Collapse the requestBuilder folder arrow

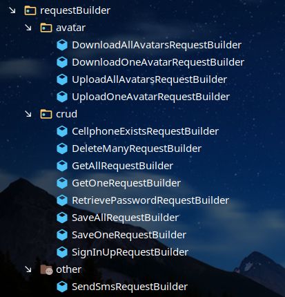(12, 10)
